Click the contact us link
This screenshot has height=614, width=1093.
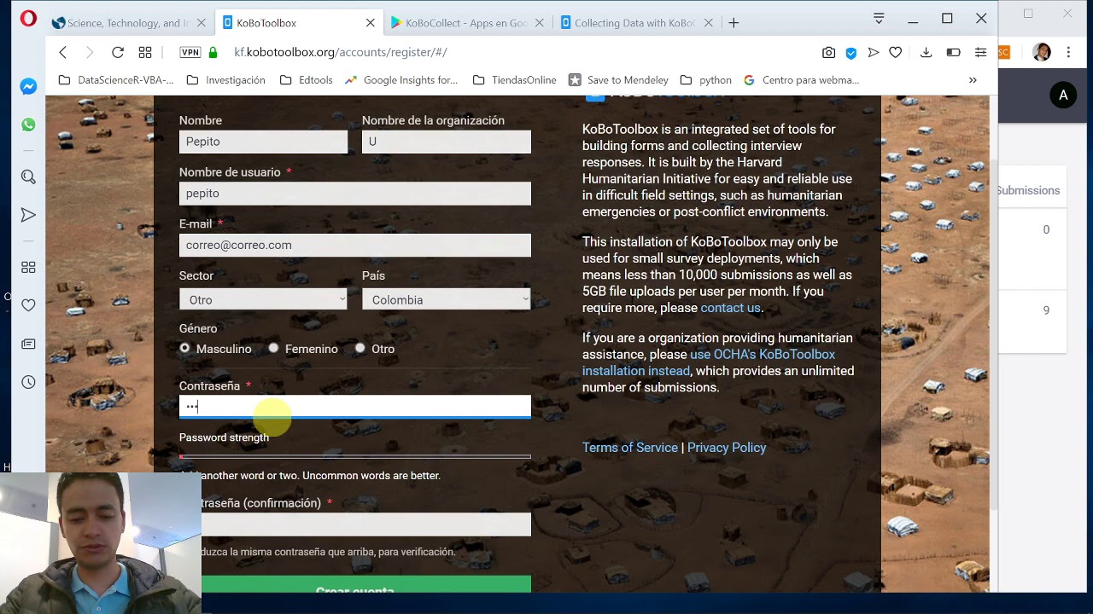click(730, 308)
